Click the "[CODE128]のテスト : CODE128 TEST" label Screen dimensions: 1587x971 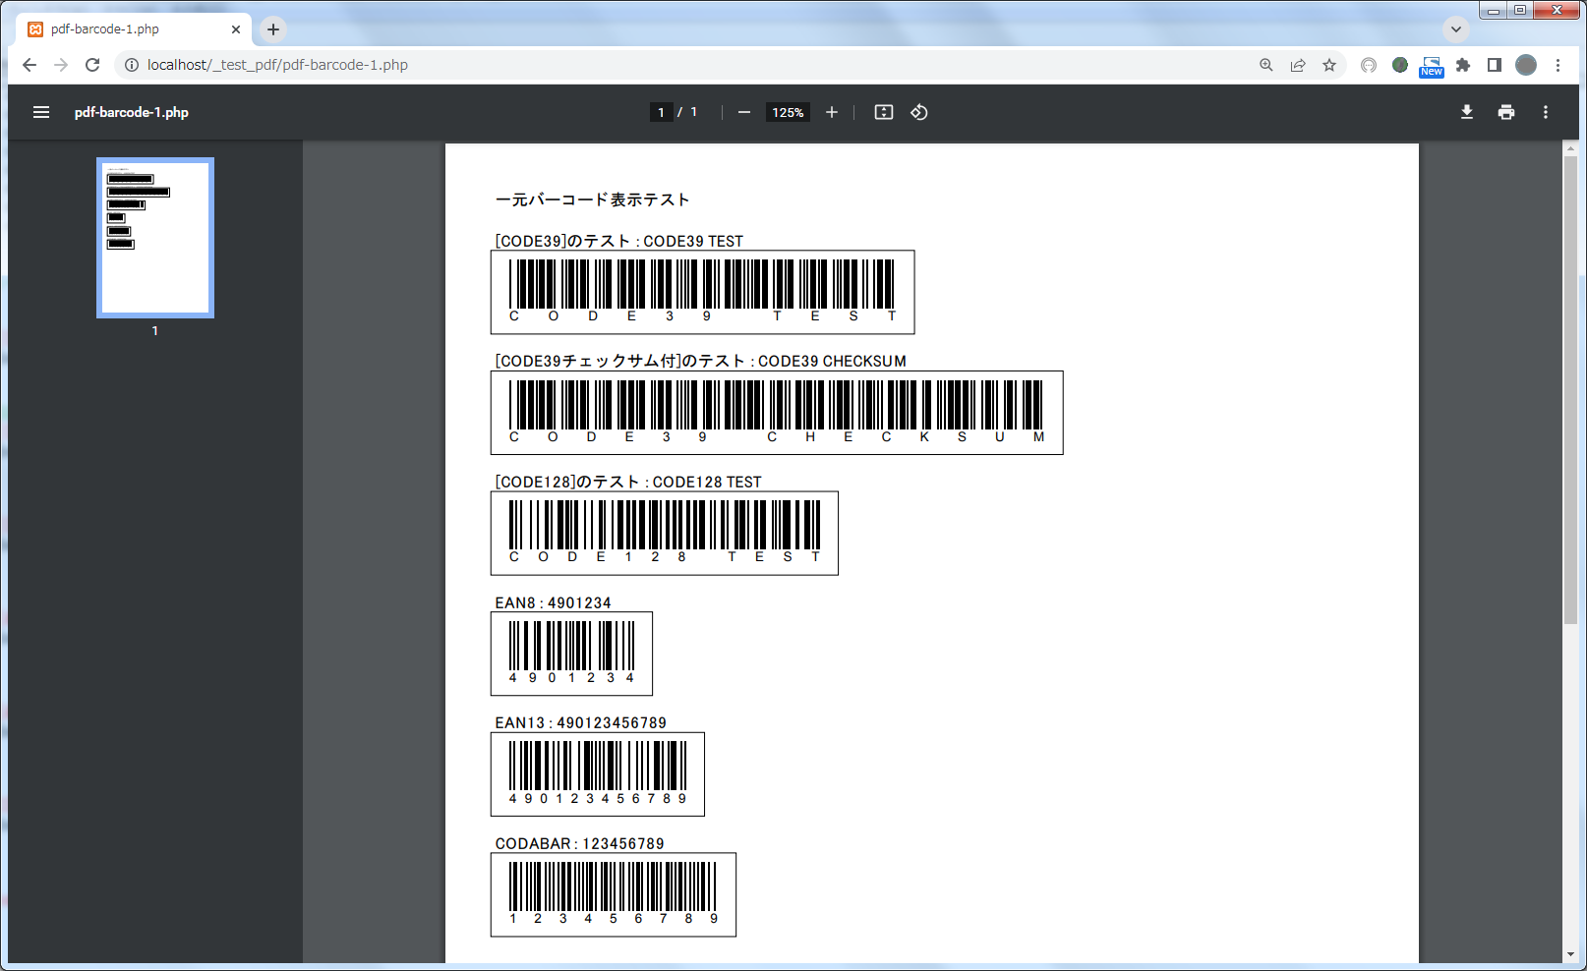tap(628, 482)
